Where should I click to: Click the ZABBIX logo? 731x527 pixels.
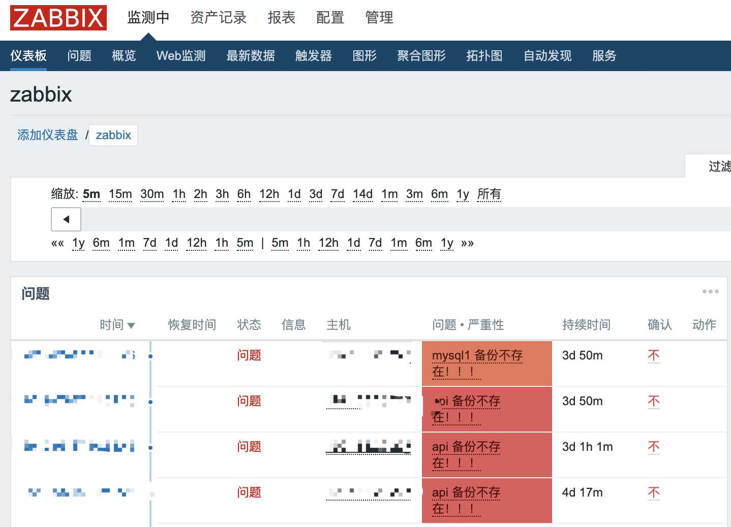(58, 18)
